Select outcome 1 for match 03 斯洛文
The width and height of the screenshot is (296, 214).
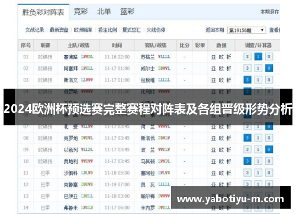[258, 80]
